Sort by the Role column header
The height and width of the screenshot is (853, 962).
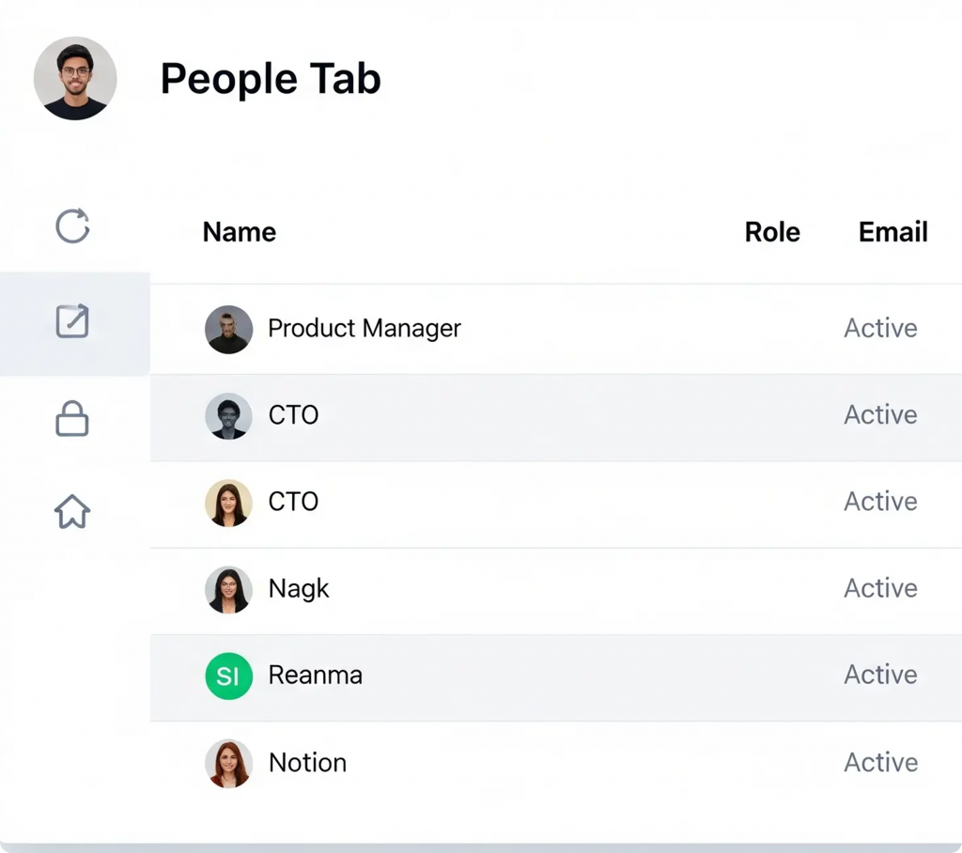tap(772, 232)
